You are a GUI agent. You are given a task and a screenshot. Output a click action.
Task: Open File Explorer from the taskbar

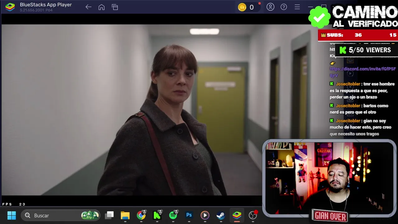[125, 215]
